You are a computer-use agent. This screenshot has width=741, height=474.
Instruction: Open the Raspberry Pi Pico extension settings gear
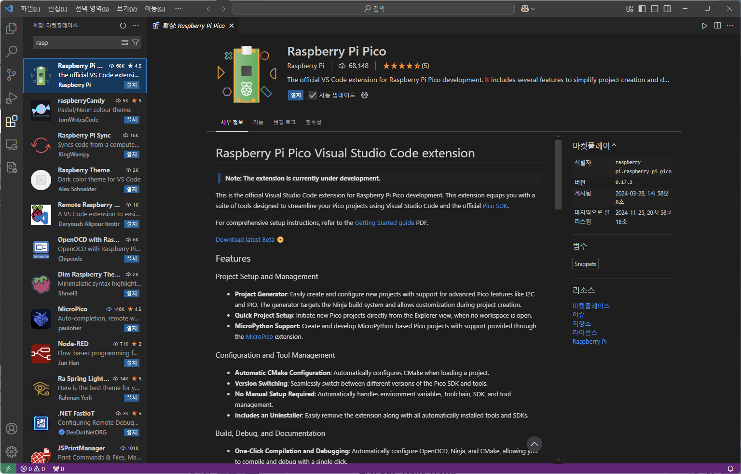tap(365, 95)
